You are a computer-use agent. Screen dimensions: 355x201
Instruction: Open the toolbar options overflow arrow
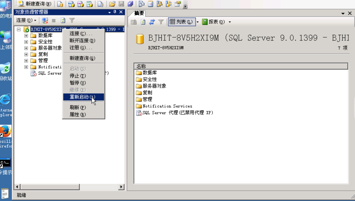[186, 6]
